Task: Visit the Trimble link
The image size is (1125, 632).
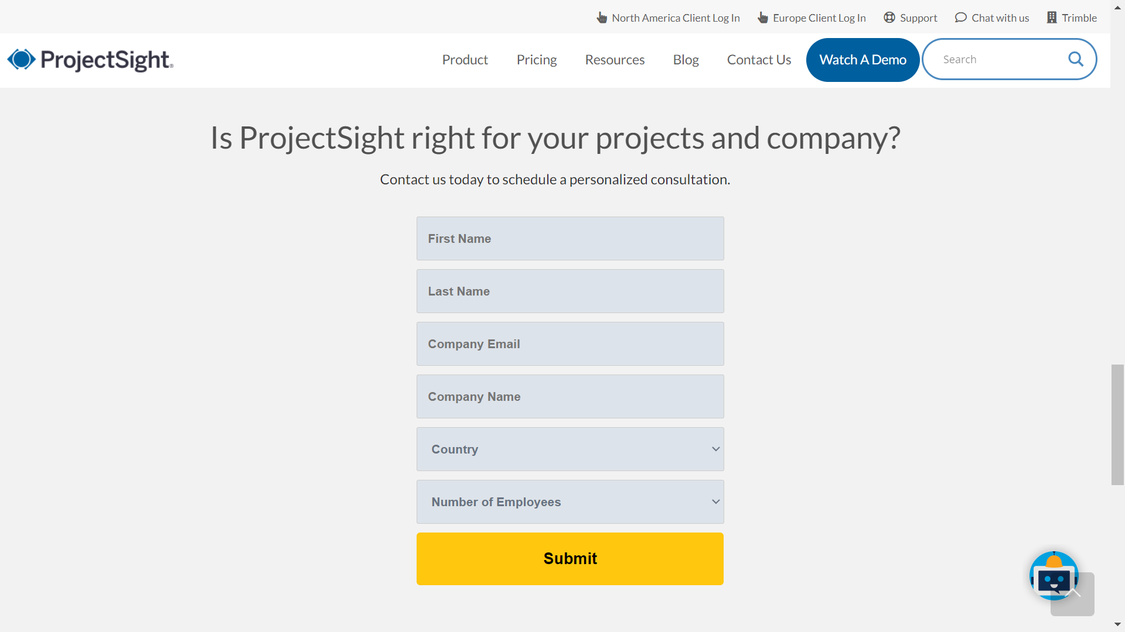Action: pyautogui.click(x=1079, y=18)
